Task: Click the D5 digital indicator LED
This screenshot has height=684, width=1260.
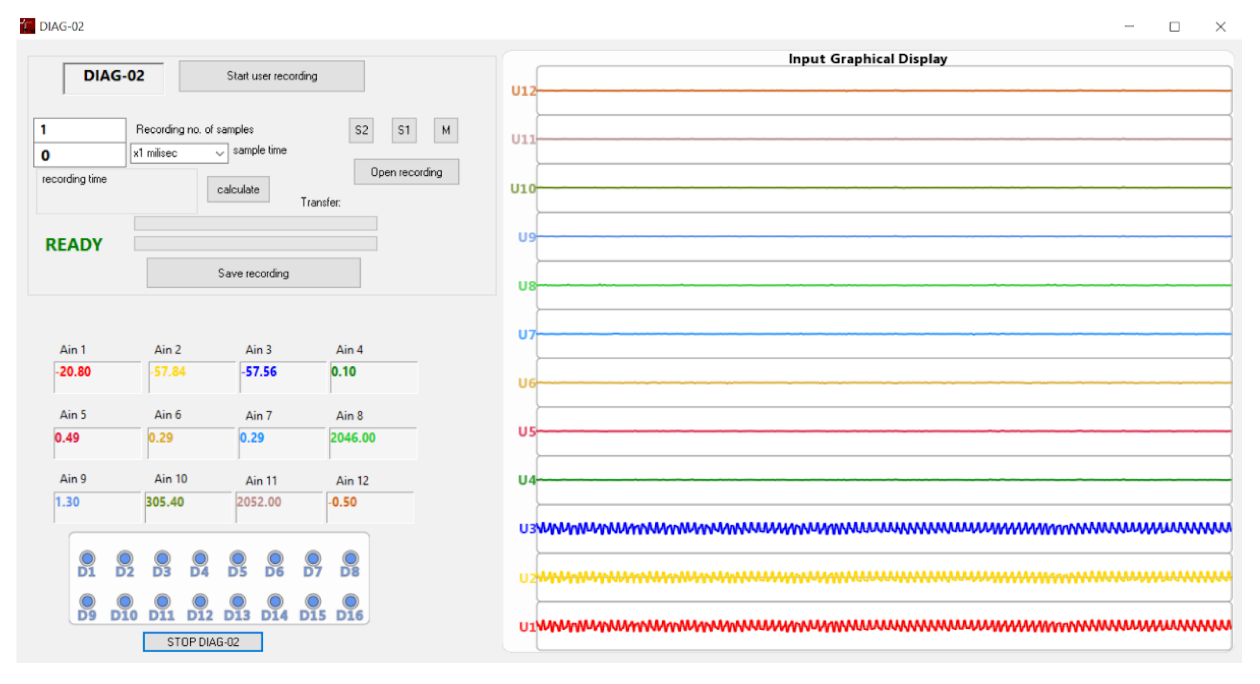Action: click(x=238, y=558)
